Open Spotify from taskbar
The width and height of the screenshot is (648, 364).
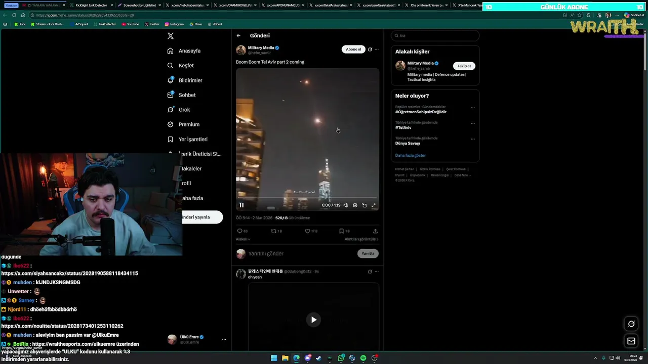pyautogui.click(x=363, y=358)
